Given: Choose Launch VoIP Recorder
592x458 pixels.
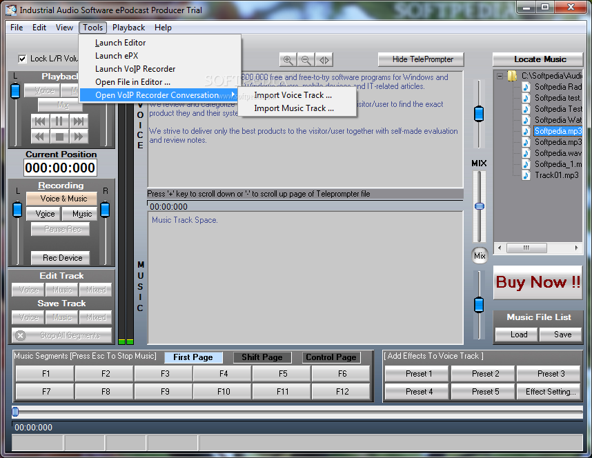Looking at the screenshot, I should (x=160, y=69).
